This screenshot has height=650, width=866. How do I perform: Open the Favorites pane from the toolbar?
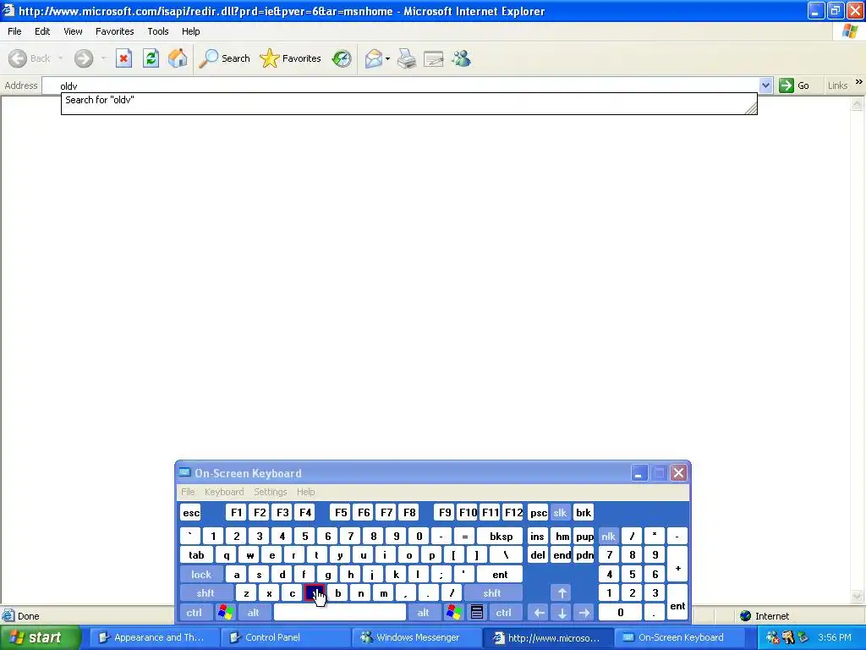(291, 58)
